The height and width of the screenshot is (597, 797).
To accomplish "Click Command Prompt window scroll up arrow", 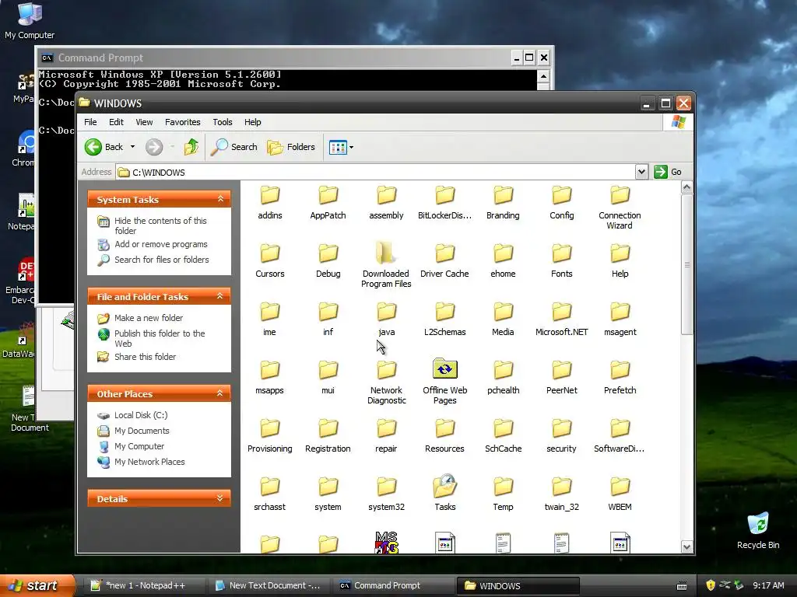I will point(542,77).
